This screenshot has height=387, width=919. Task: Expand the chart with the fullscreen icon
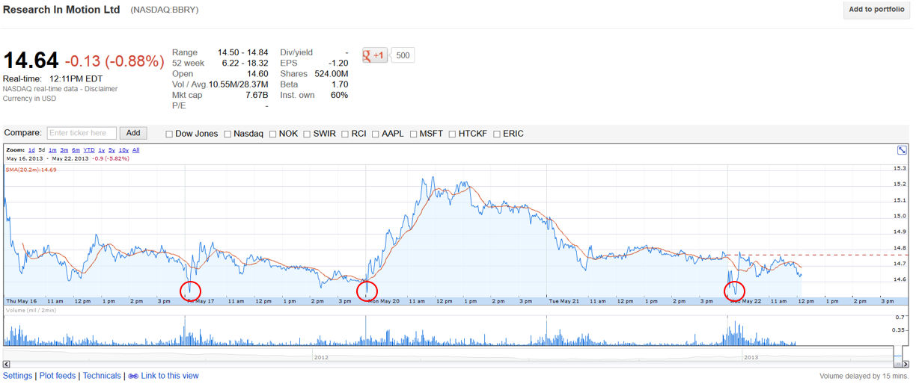tap(902, 150)
